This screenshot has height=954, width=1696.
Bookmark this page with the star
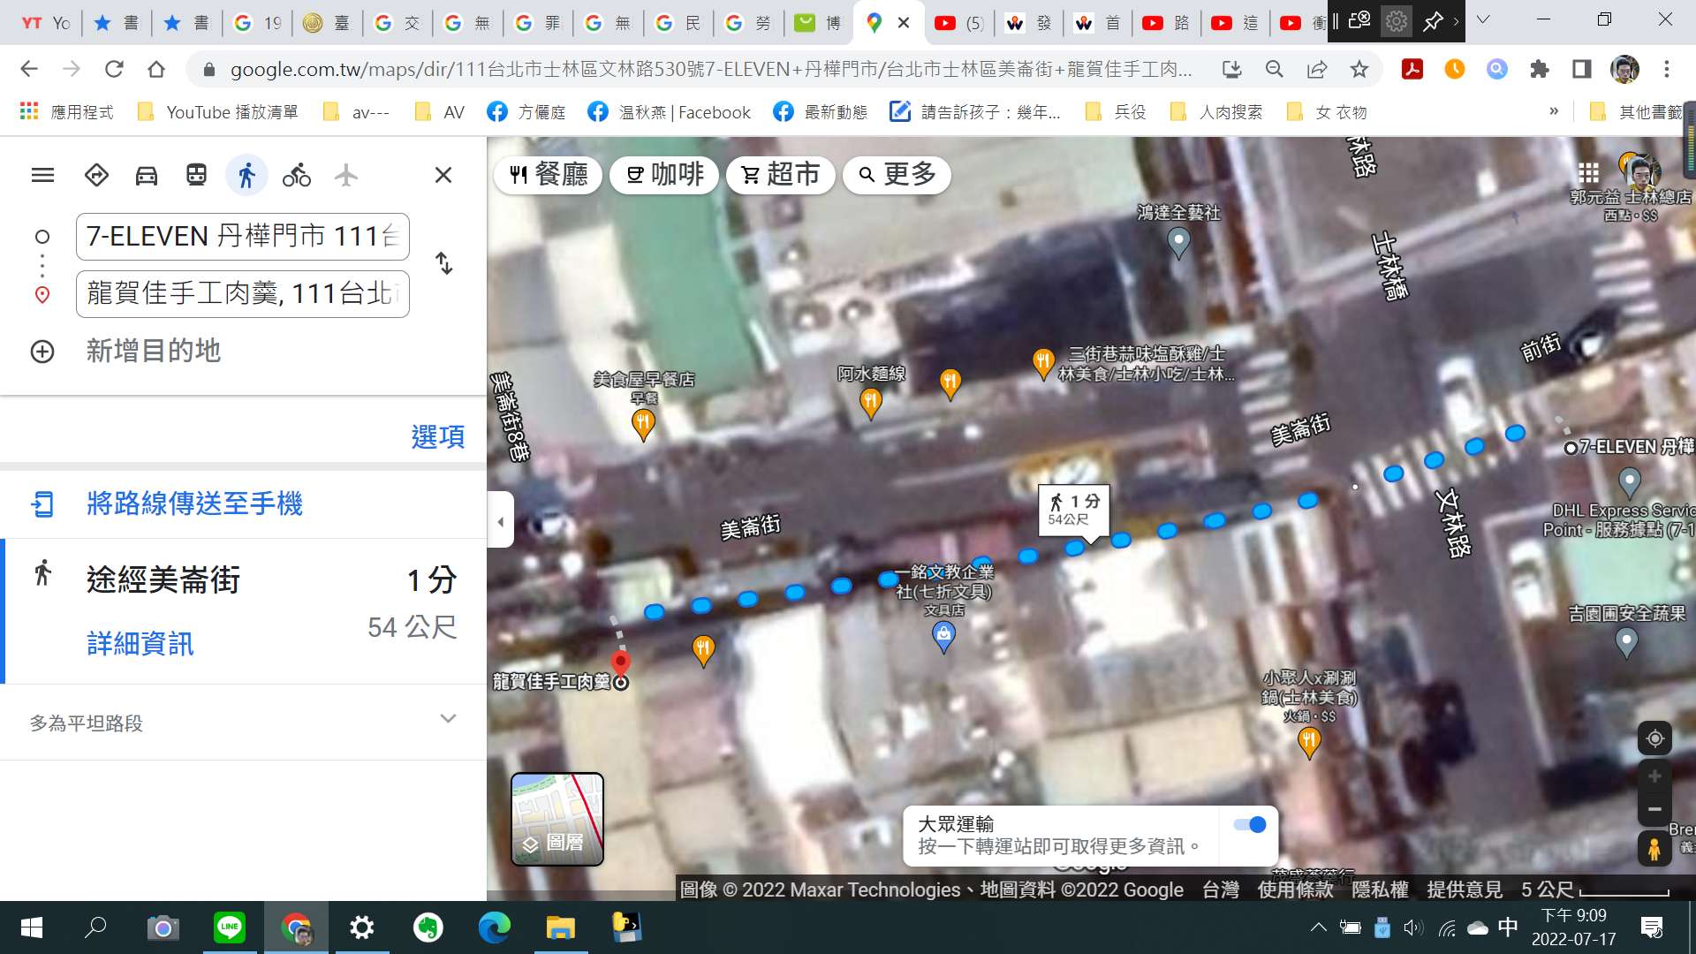pos(1359,69)
